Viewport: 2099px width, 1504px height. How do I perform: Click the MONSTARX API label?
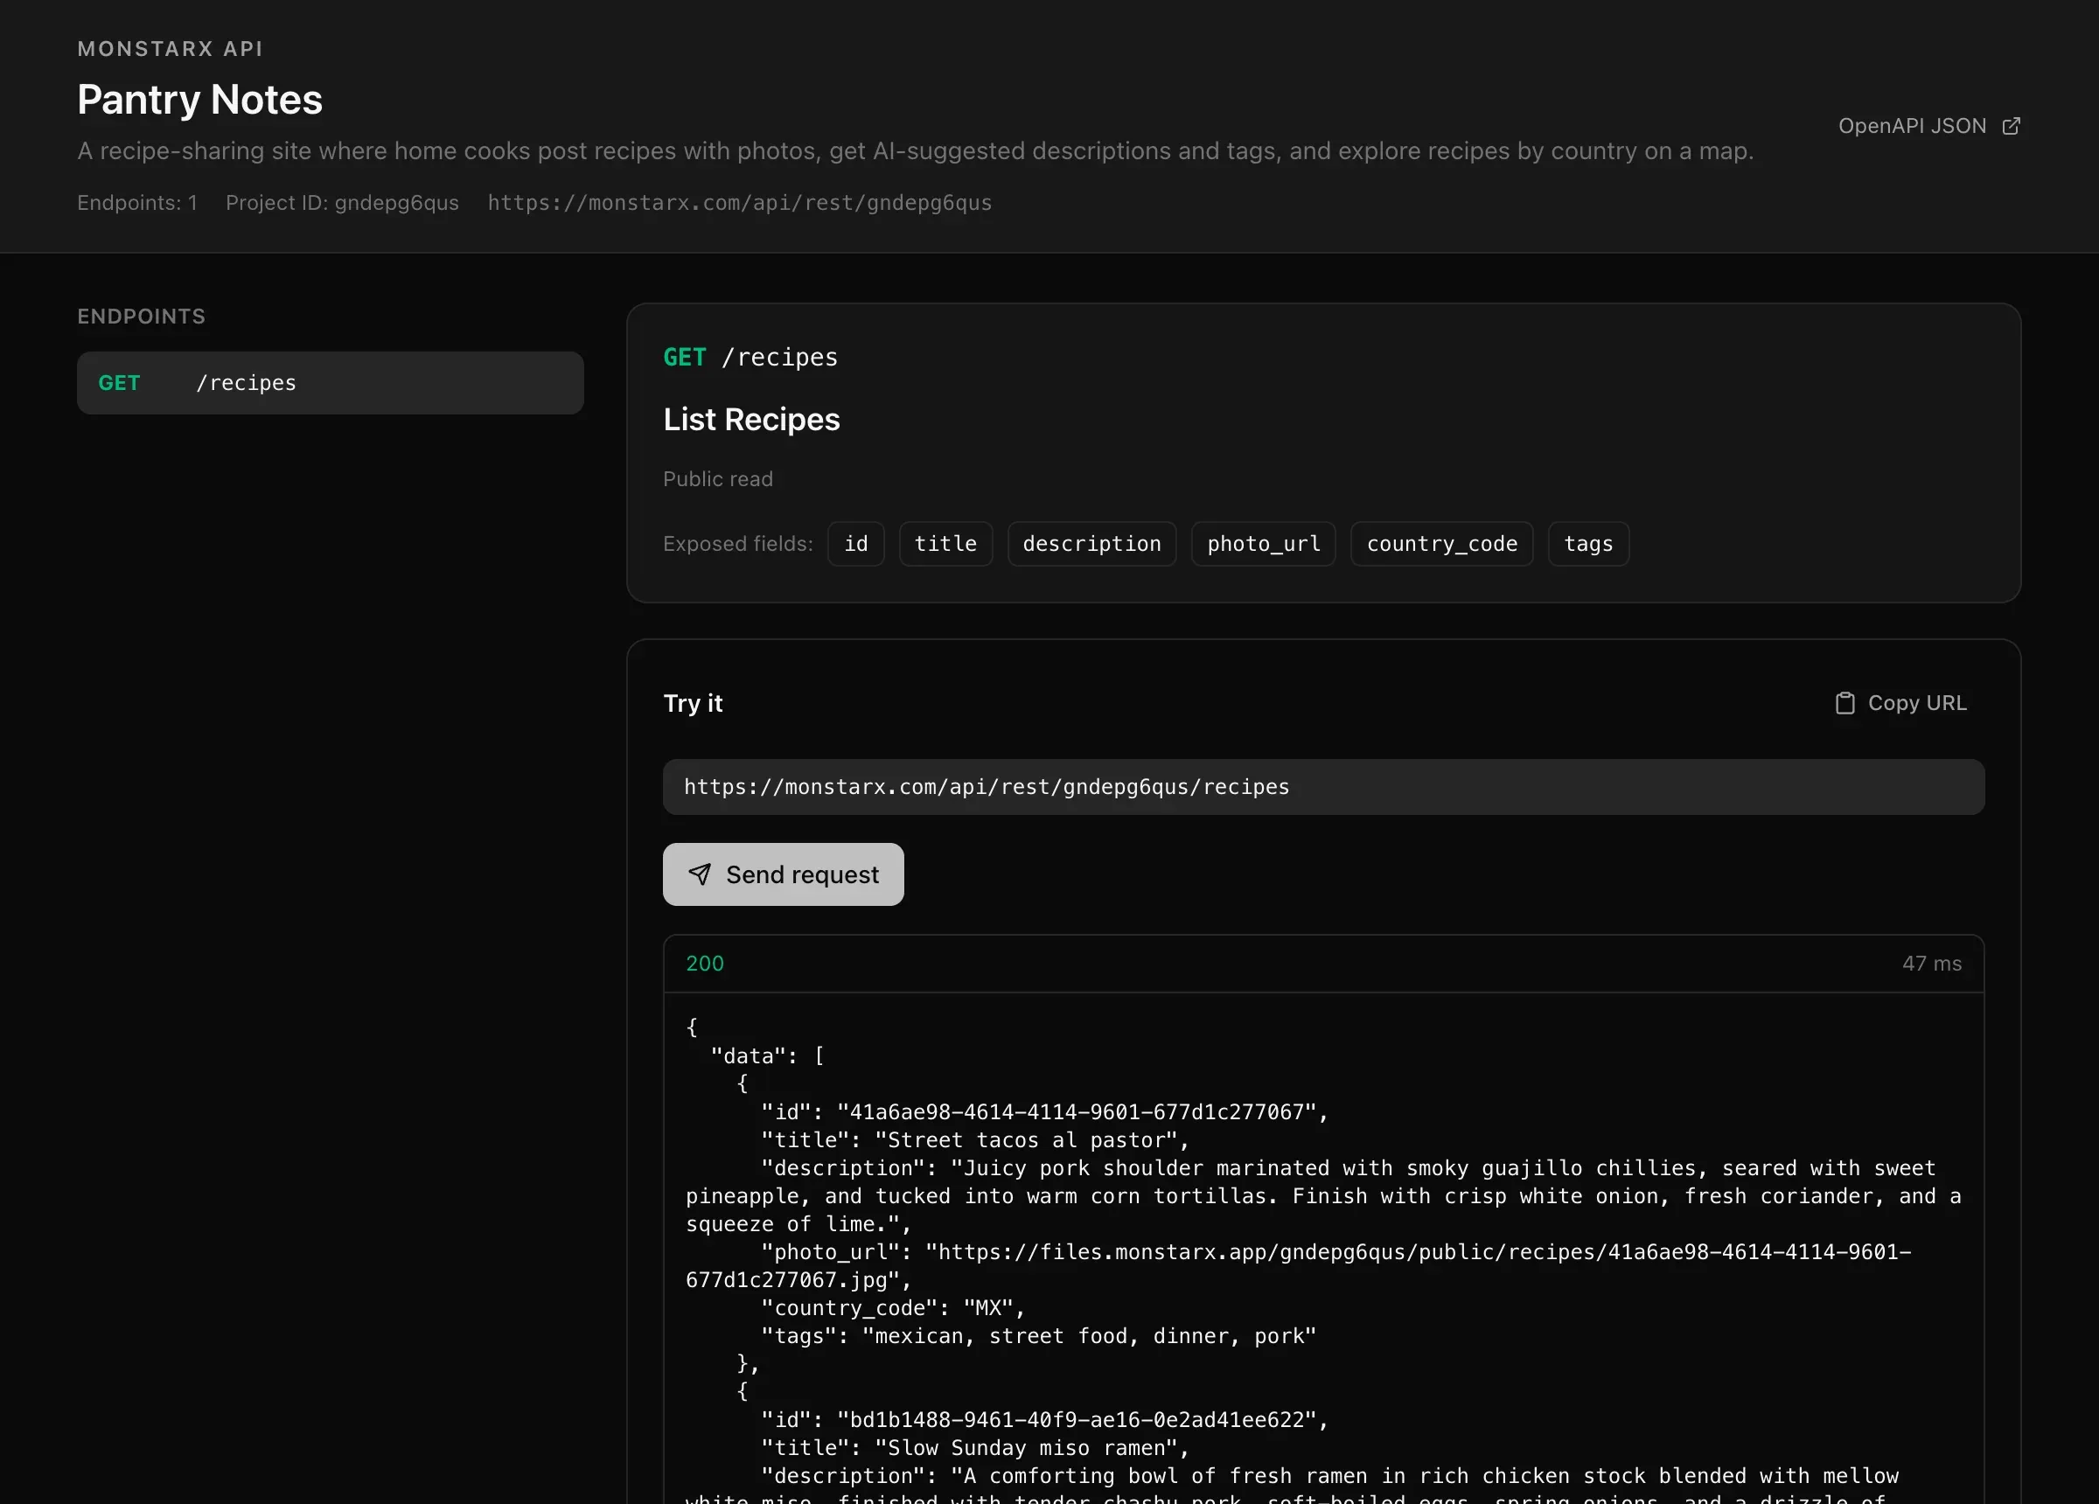[171, 48]
